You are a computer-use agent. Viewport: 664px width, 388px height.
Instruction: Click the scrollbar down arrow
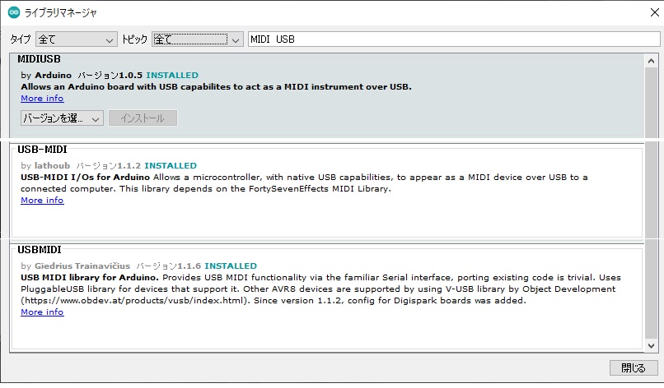point(652,345)
